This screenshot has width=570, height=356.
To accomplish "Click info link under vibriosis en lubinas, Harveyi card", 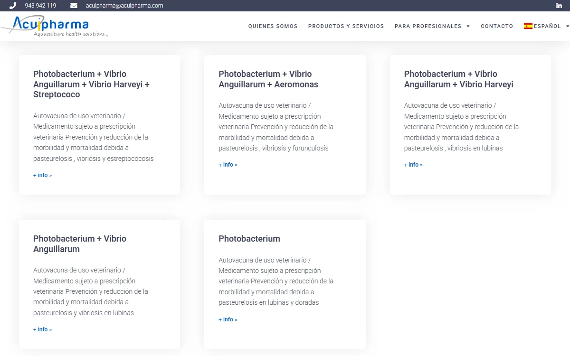I will (413, 165).
